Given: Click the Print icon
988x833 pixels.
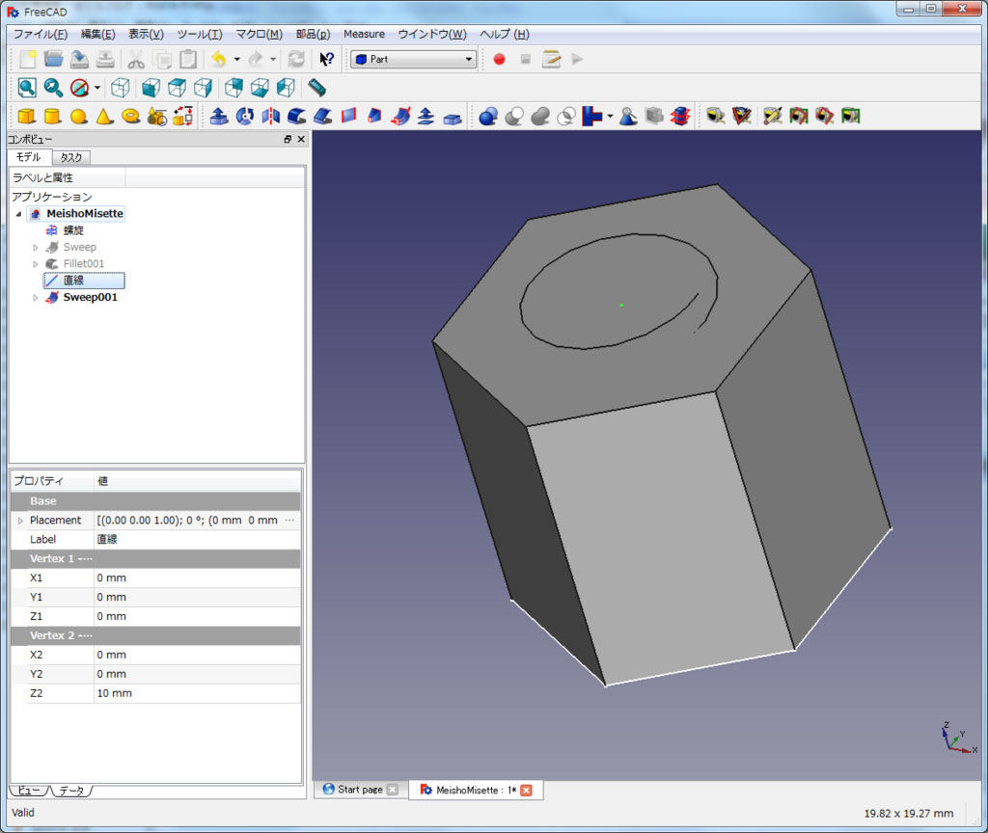Looking at the screenshot, I should tap(105, 59).
